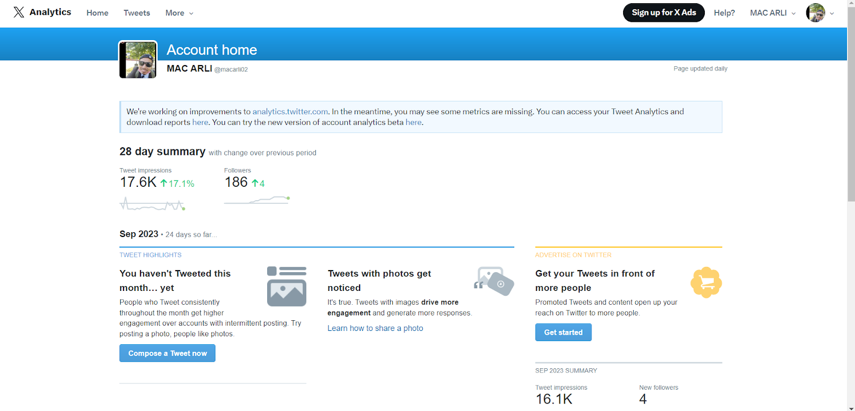Image resolution: width=855 pixels, height=411 pixels.
Task: Click the ADVERTISE ON TWITTER section label
Action: [573, 255]
